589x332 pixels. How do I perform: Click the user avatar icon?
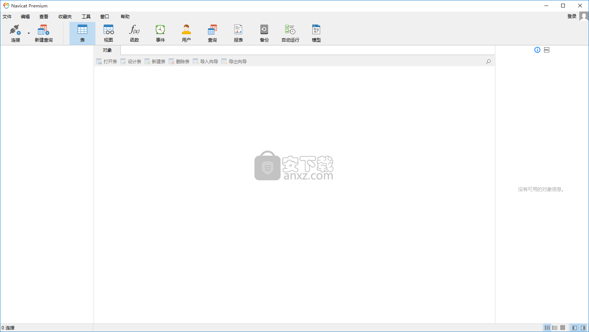(x=584, y=16)
